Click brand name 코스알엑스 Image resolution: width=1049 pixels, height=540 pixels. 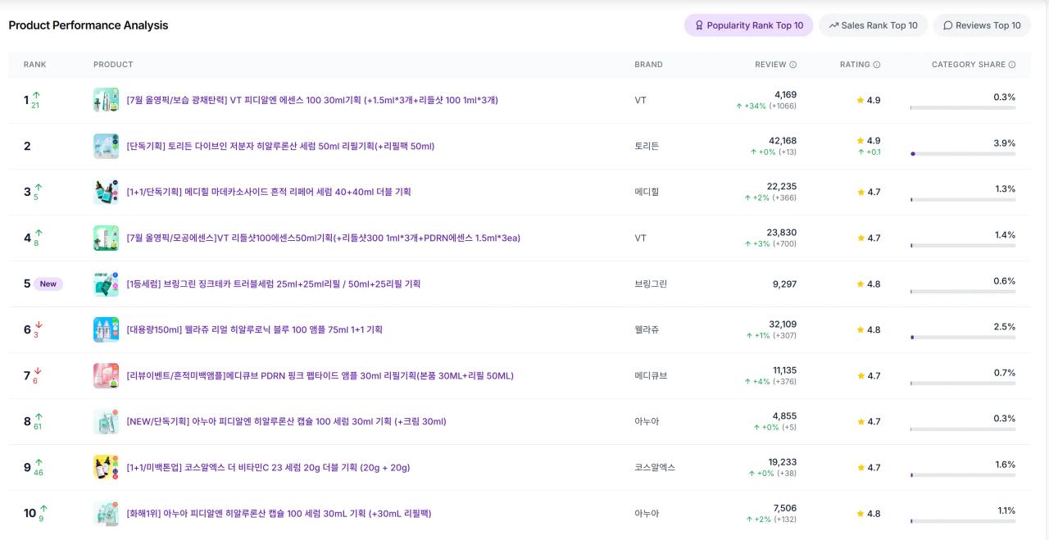point(655,467)
